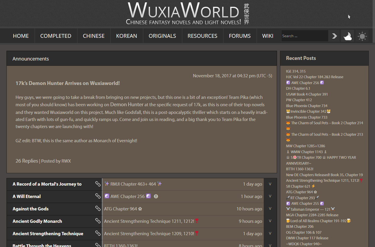Open recent post Blue Phoenix Chapter 733

coord(307,117)
